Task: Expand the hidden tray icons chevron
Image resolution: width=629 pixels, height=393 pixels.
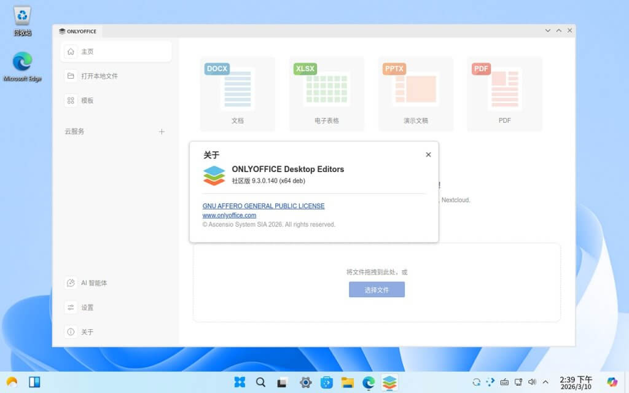Action: (545, 382)
